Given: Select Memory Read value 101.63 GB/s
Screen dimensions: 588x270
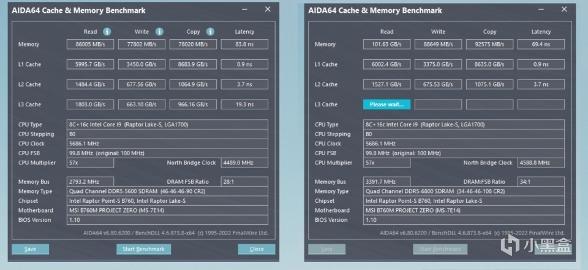Looking at the screenshot, I should point(386,44).
